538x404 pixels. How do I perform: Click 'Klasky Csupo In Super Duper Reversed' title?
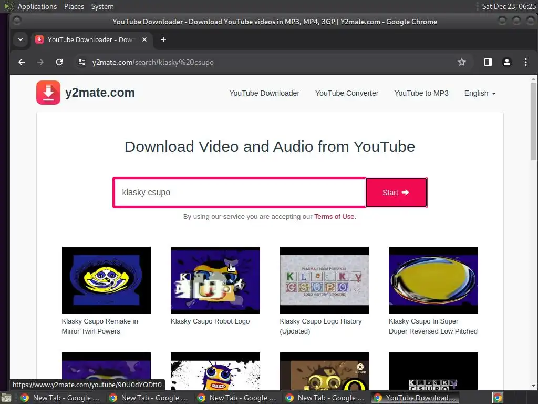(433, 326)
